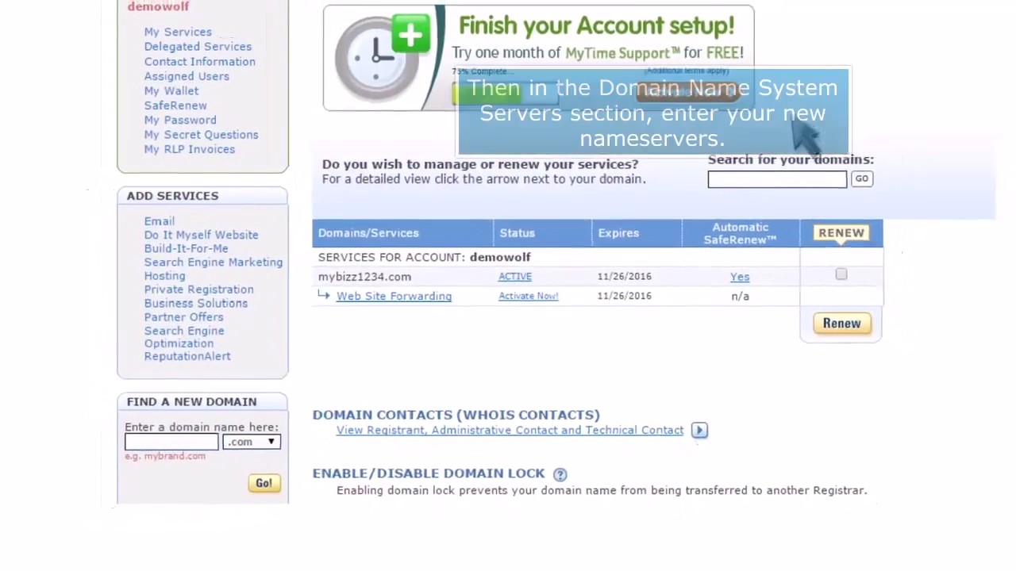This screenshot has width=1016, height=571.
Task: Open My Wallet
Action: (x=171, y=90)
